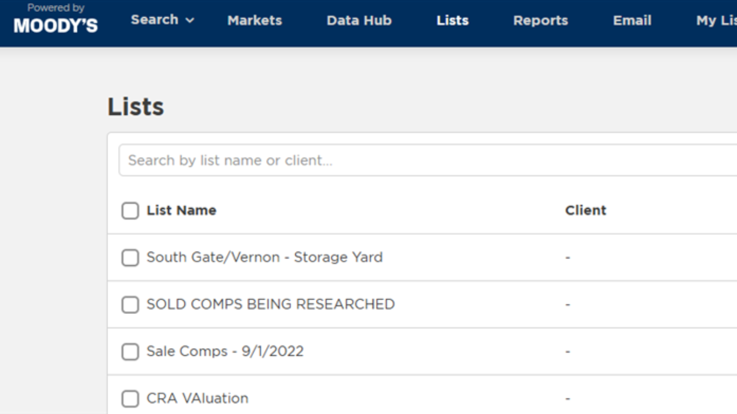737x414 pixels.
Task: Open the Reports section
Action: coord(540,21)
